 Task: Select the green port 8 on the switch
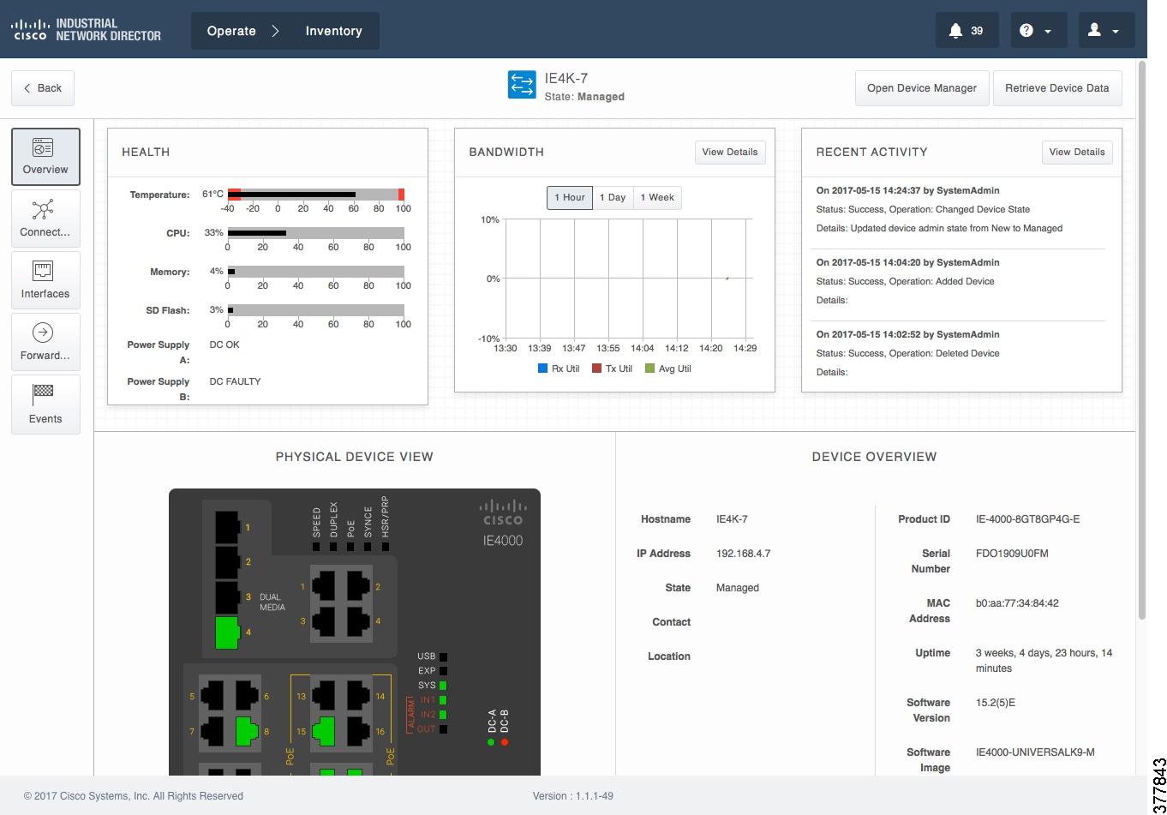[x=248, y=730]
